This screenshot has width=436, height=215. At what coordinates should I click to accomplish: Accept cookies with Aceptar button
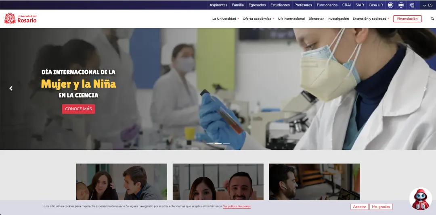click(359, 207)
